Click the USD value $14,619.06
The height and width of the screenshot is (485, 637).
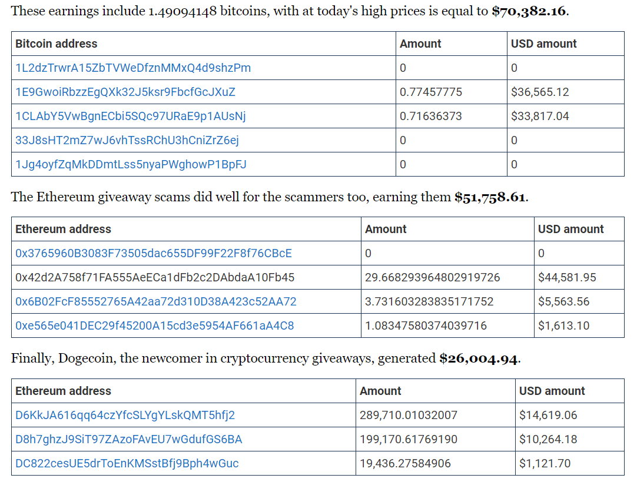548,415
